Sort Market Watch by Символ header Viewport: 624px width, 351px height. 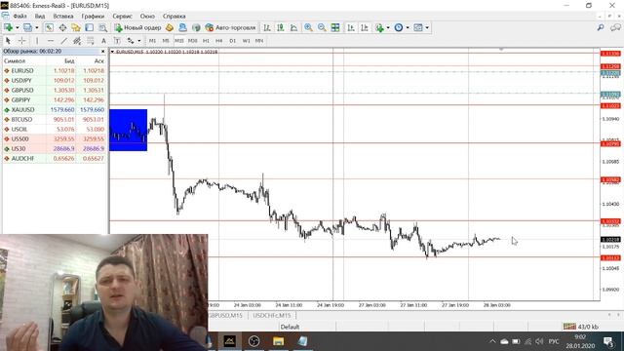15,60
